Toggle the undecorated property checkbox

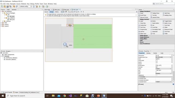point(157,60)
